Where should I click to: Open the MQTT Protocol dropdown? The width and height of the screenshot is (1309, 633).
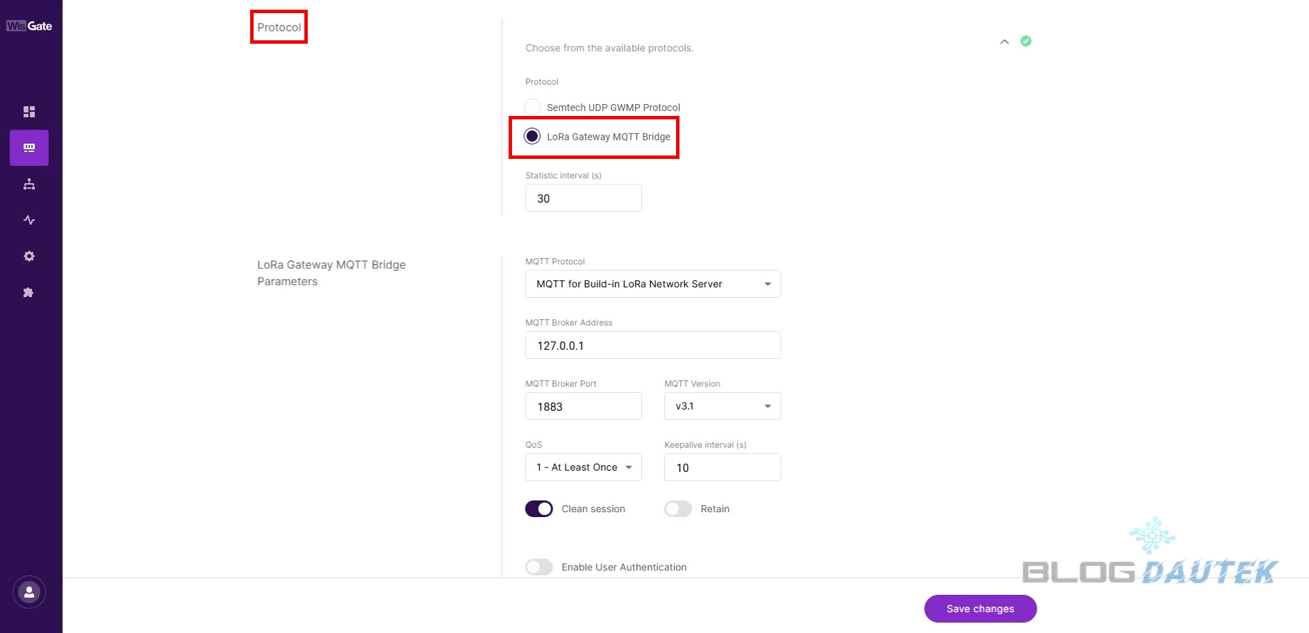(652, 284)
